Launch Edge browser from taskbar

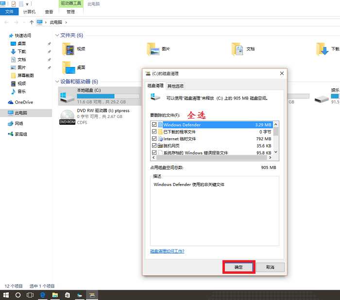(x=43, y=295)
